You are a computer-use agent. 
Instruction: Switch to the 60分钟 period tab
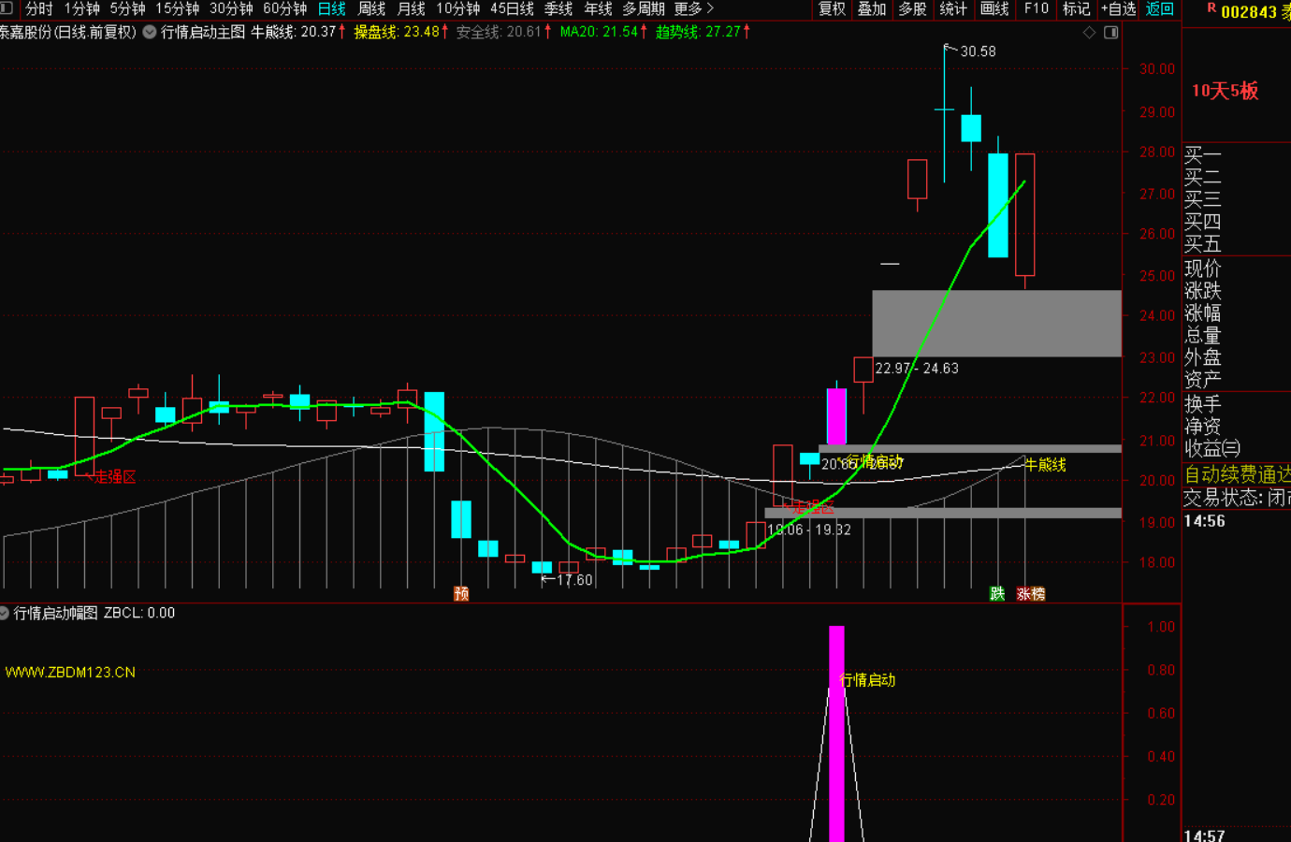pos(284,9)
